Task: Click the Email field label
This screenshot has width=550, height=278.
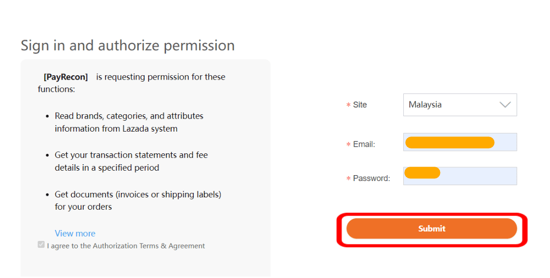Action: coord(364,144)
